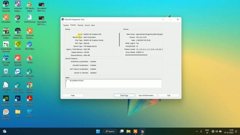This screenshot has height=135, width=240.
Task: Open the weather widget on the taskbar
Action: (x=4, y=131)
